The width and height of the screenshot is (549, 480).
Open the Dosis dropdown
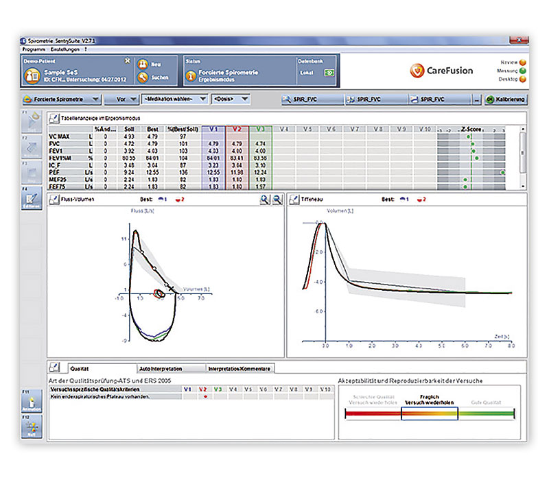tap(231, 99)
